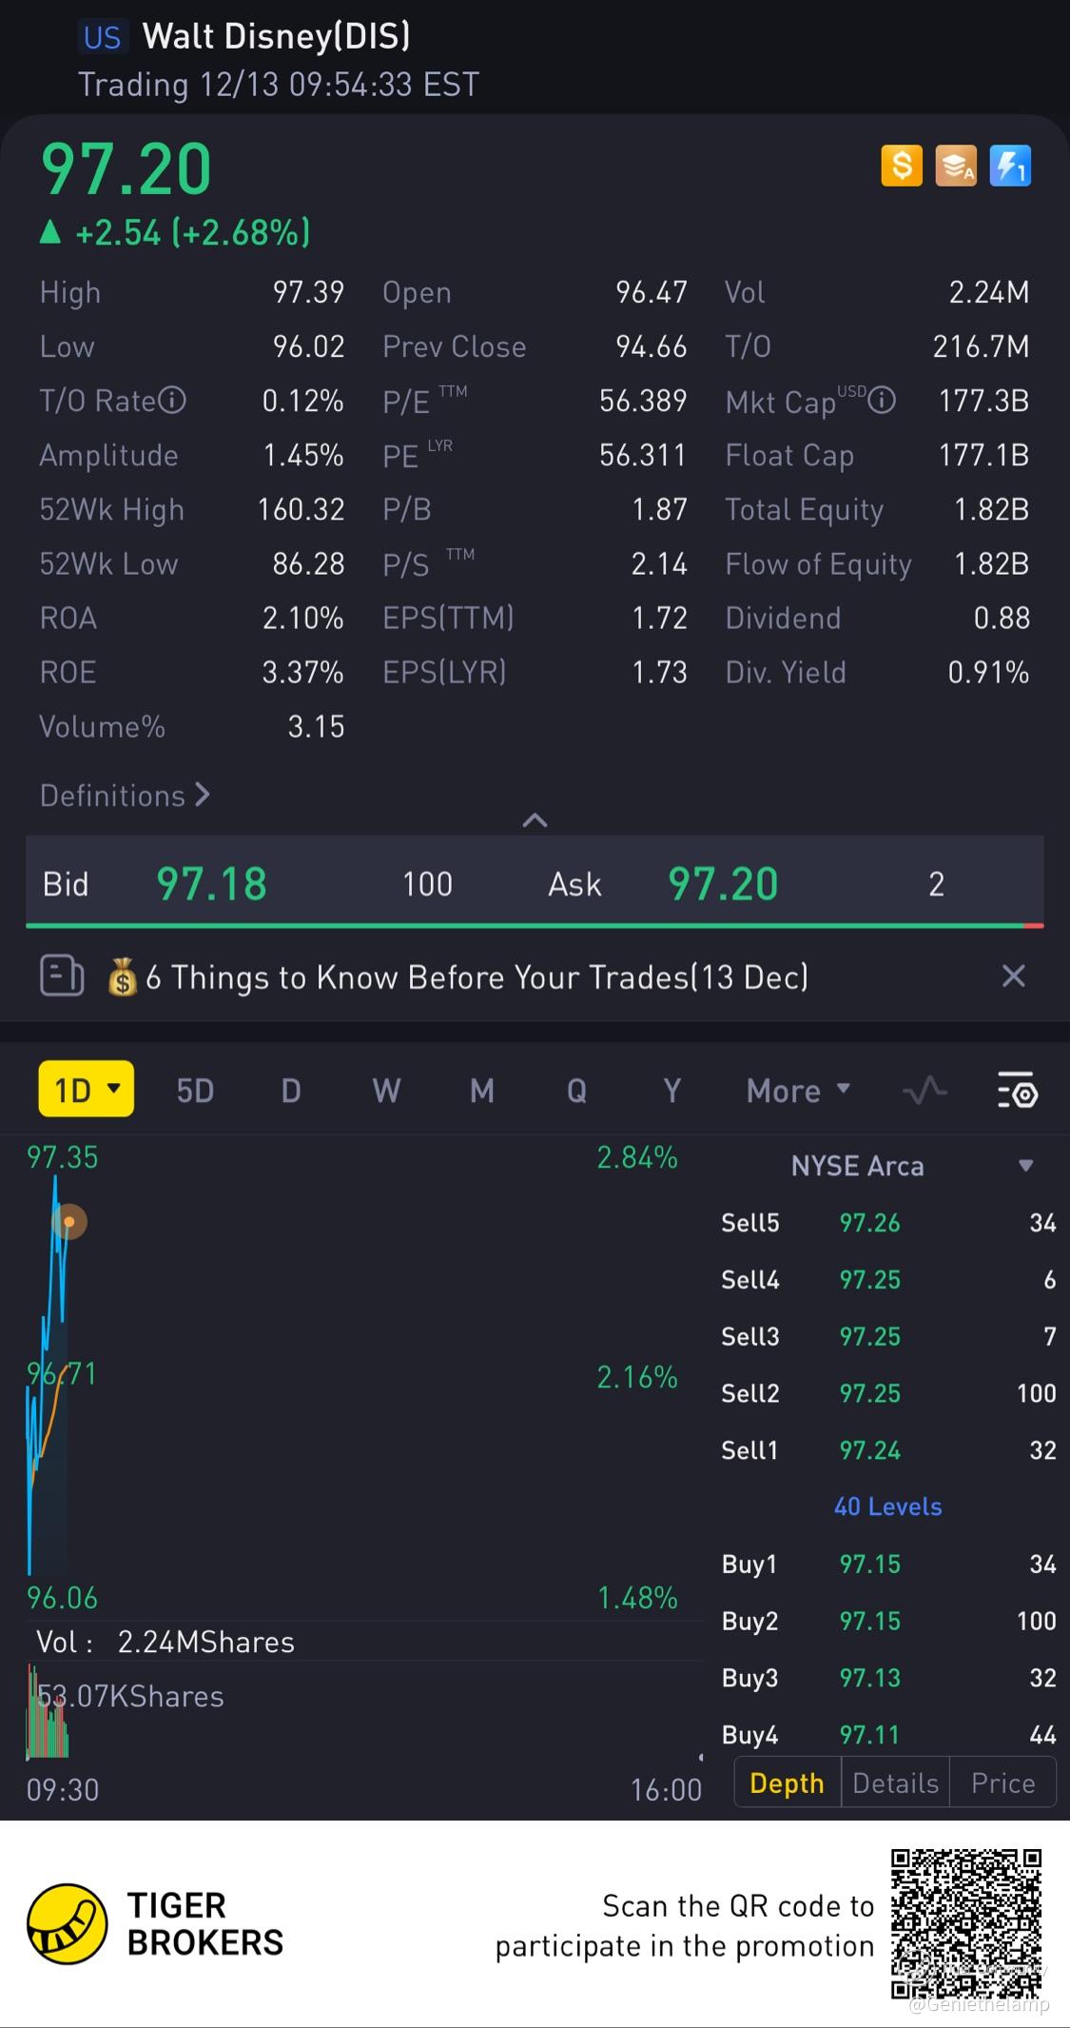This screenshot has width=1070, height=2028.
Task: Tap the QR code image
Action: tap(965, 1923)
